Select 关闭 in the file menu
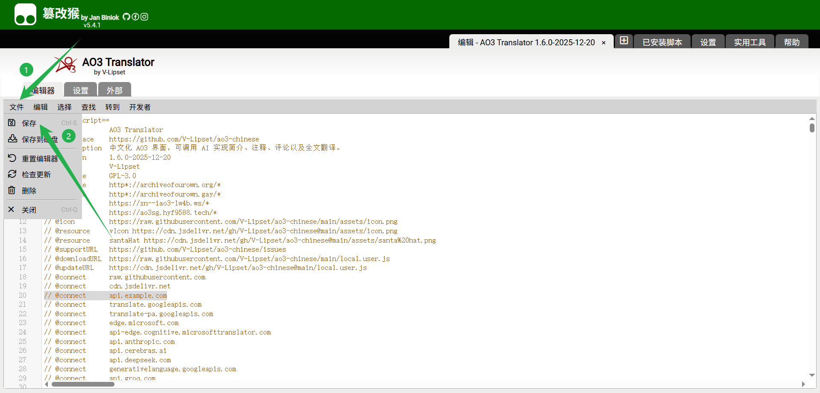Image resolution: width=820 pixels, height=393 pixels. [29, 210]
